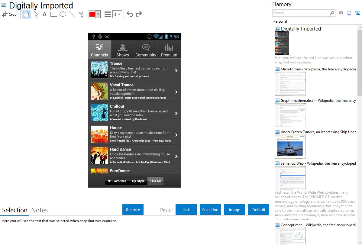Click the Vocal Trance channel artwork
This screenshot has width=362, height=245.
tap(99, 91)
